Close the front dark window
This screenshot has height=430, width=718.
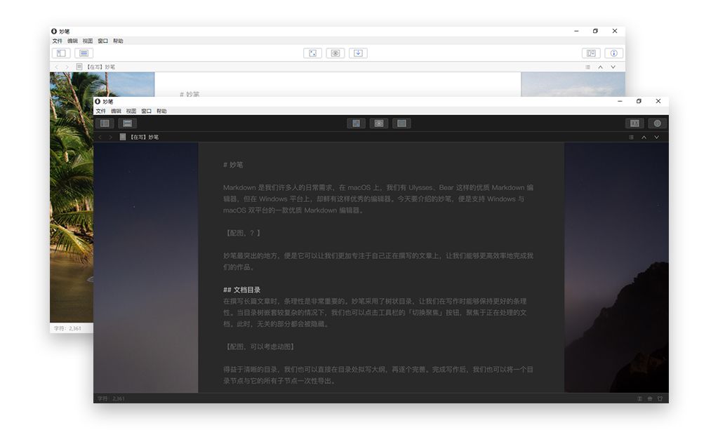658,101
